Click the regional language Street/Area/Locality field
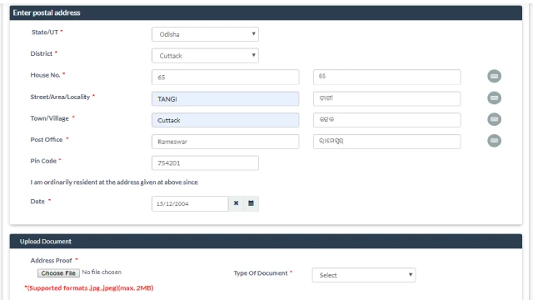This screenshot has height=300, width=533. [386, 98]
